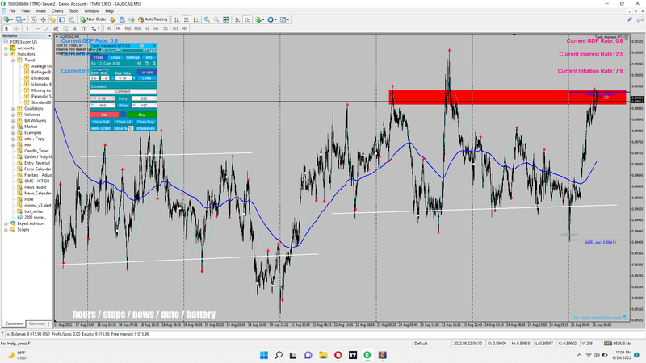The width and height of the screenshot is (646, 363).
Task: Open File Explorer from taskbar
Action: point(323,355)
